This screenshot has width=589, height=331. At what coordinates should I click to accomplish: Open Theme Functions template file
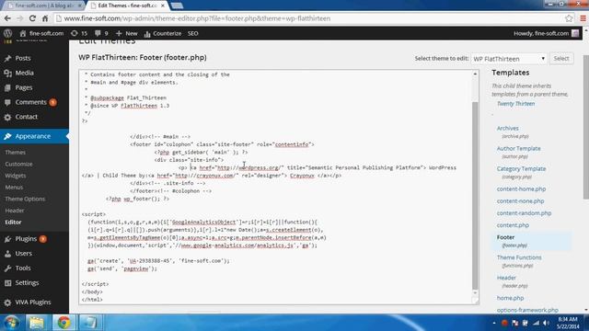pyautogui.click(x=519, y=257)
